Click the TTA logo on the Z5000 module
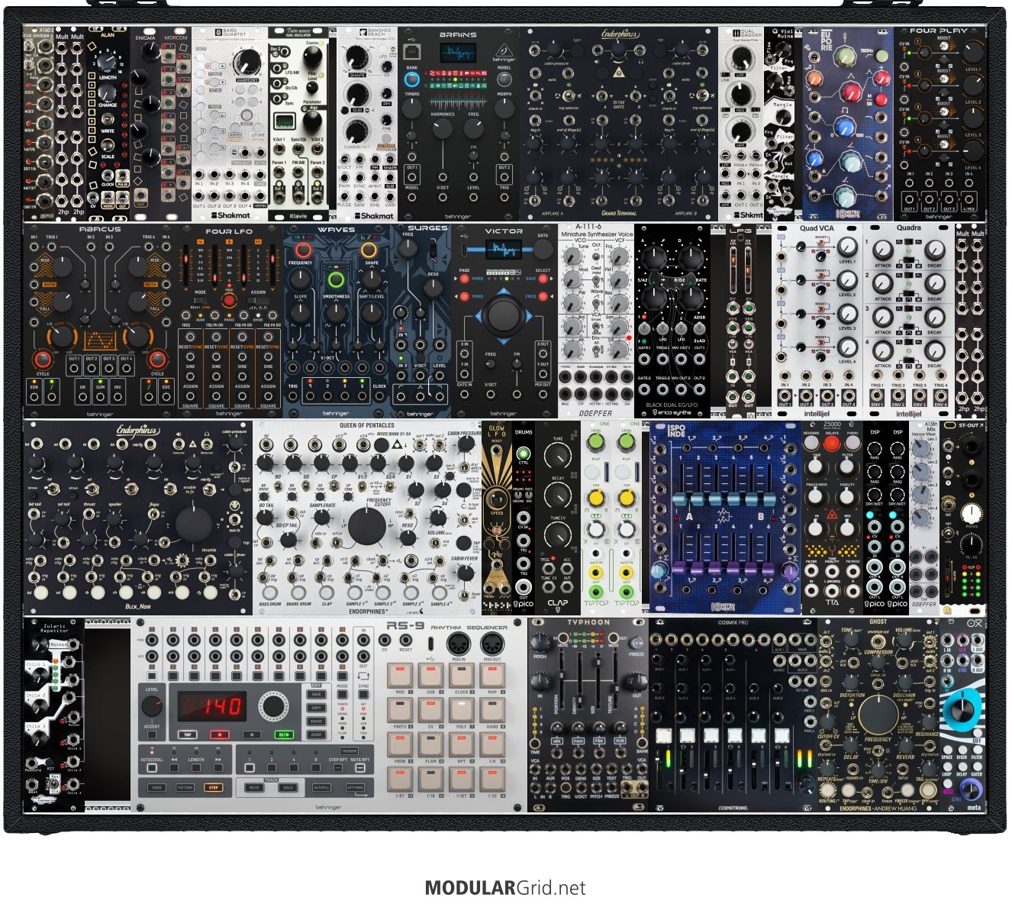The height and width of the screenshot is (904, 1012). tap(832, 602)
